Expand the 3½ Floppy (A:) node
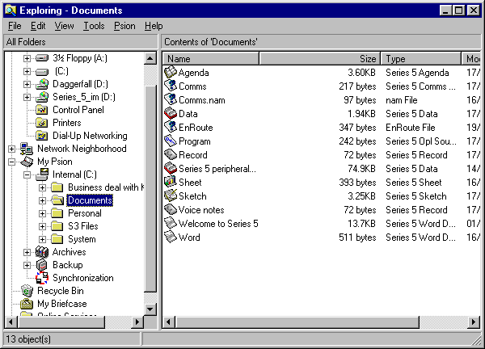The image size is (485, 349). [27, 58]
